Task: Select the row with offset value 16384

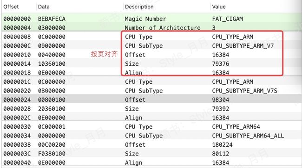Action: pyautogui.click(x=151, y=55)
